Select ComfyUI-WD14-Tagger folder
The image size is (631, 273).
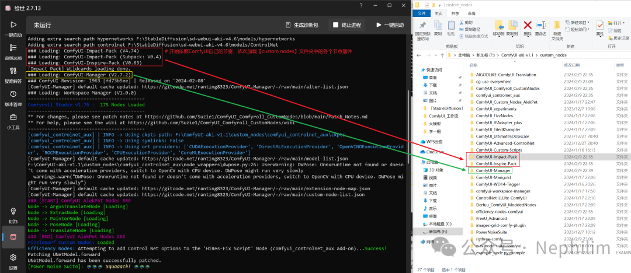[x=498, y=184]
